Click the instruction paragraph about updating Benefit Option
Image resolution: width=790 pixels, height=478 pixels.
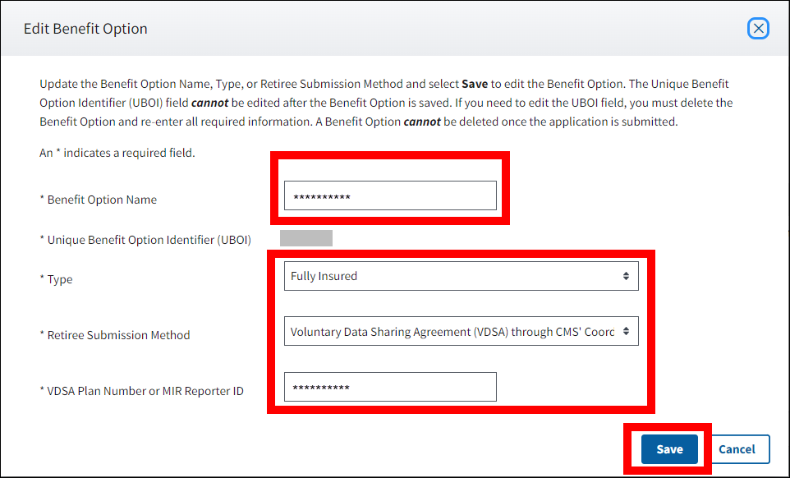386,103
